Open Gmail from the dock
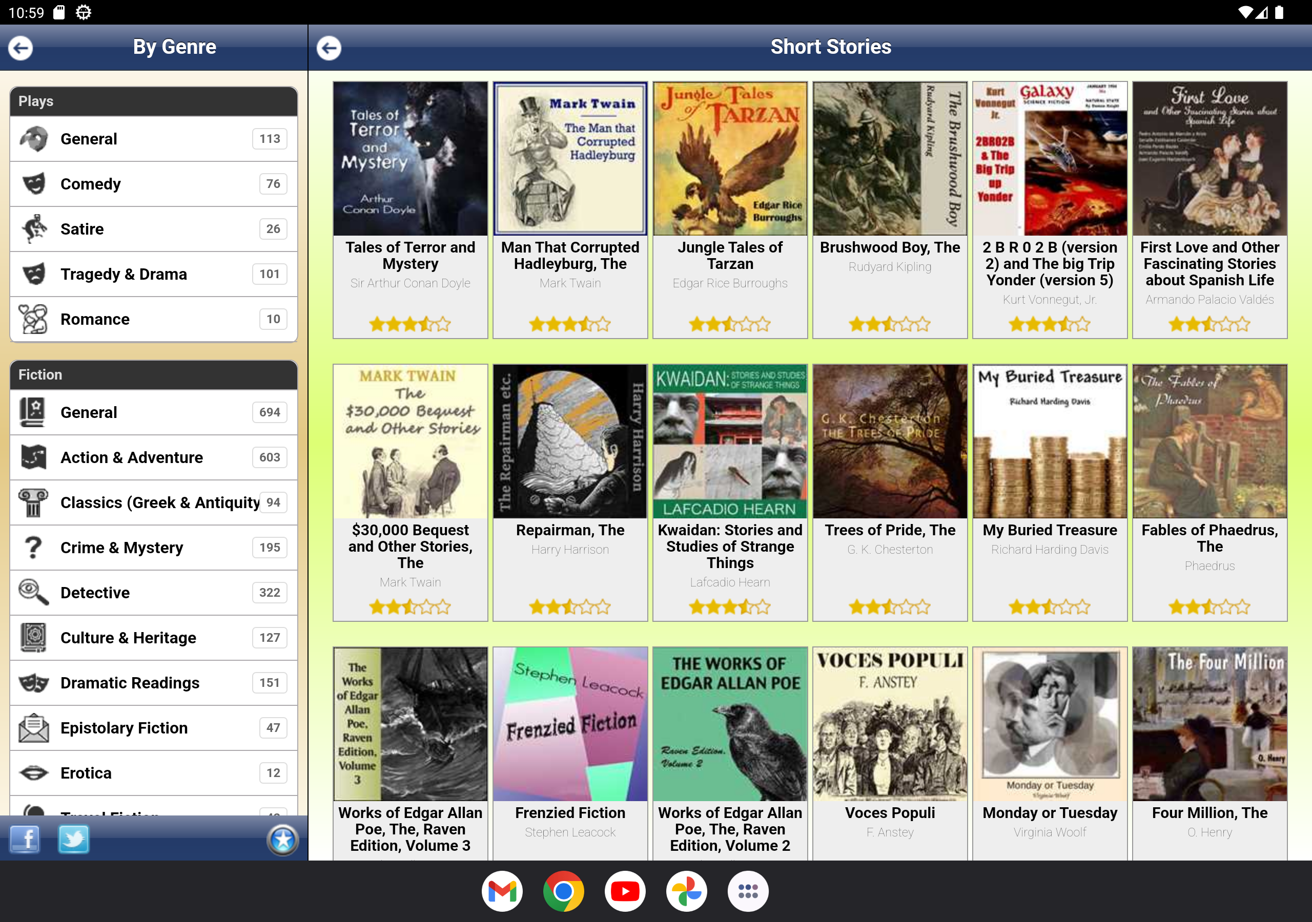 click(502, 891)
